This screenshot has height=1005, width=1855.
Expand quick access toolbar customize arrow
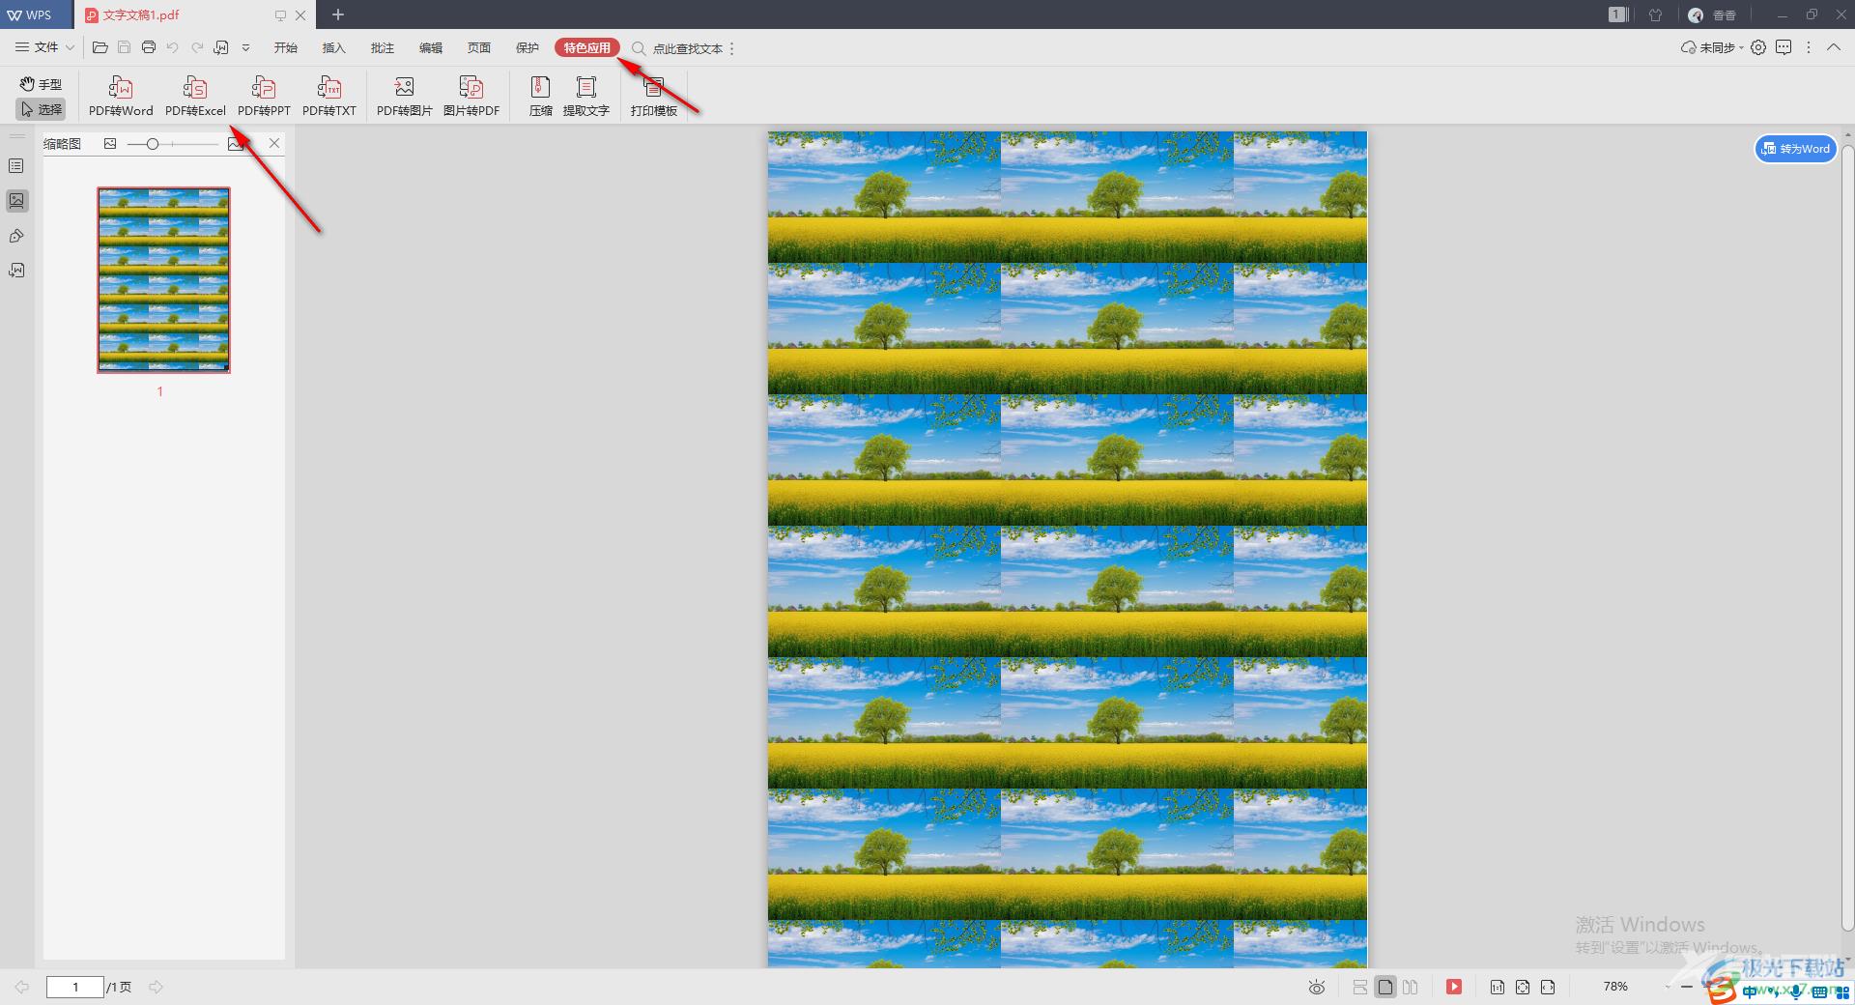coord(245,47)
